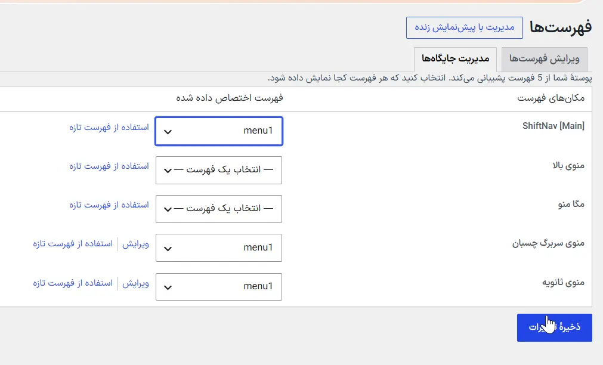Click the مگا منو location label

(571, 204)
